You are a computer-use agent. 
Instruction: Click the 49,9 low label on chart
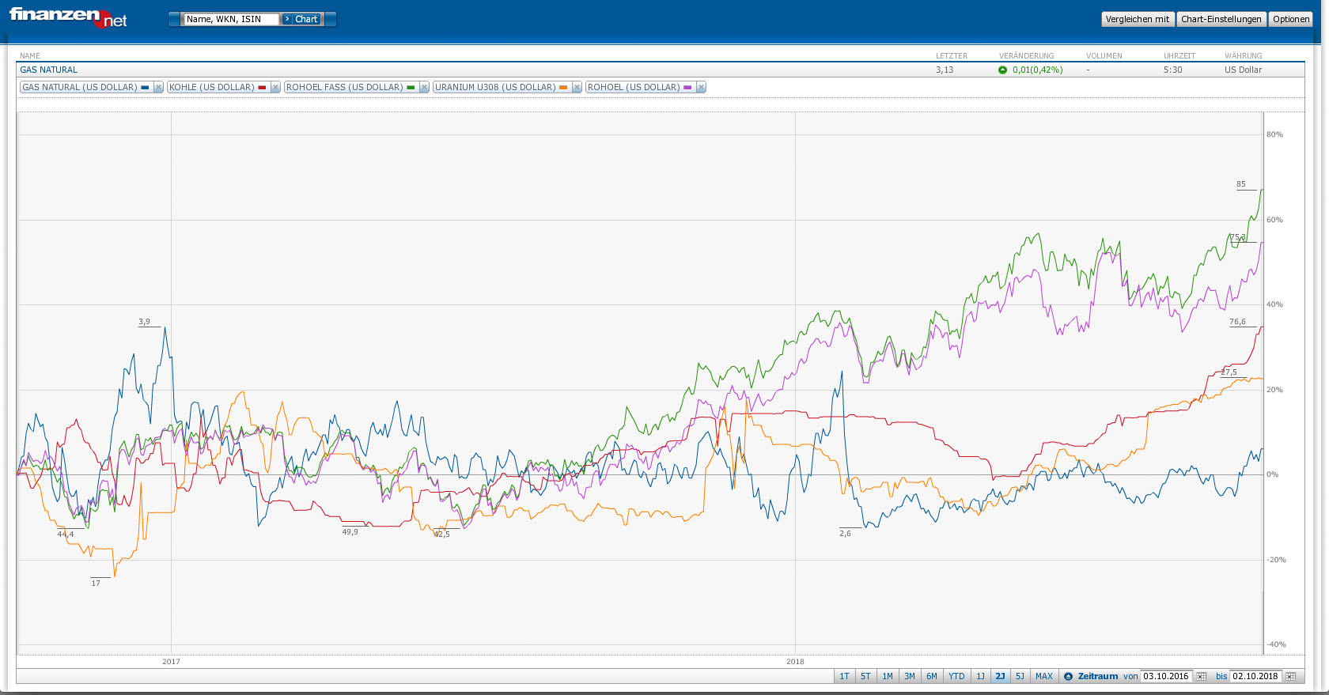pos(350,532)
